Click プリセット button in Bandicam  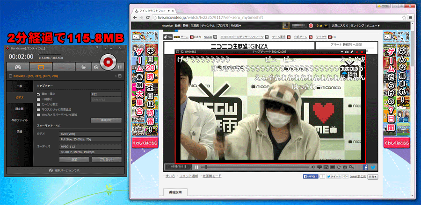(x=107, y=159)
